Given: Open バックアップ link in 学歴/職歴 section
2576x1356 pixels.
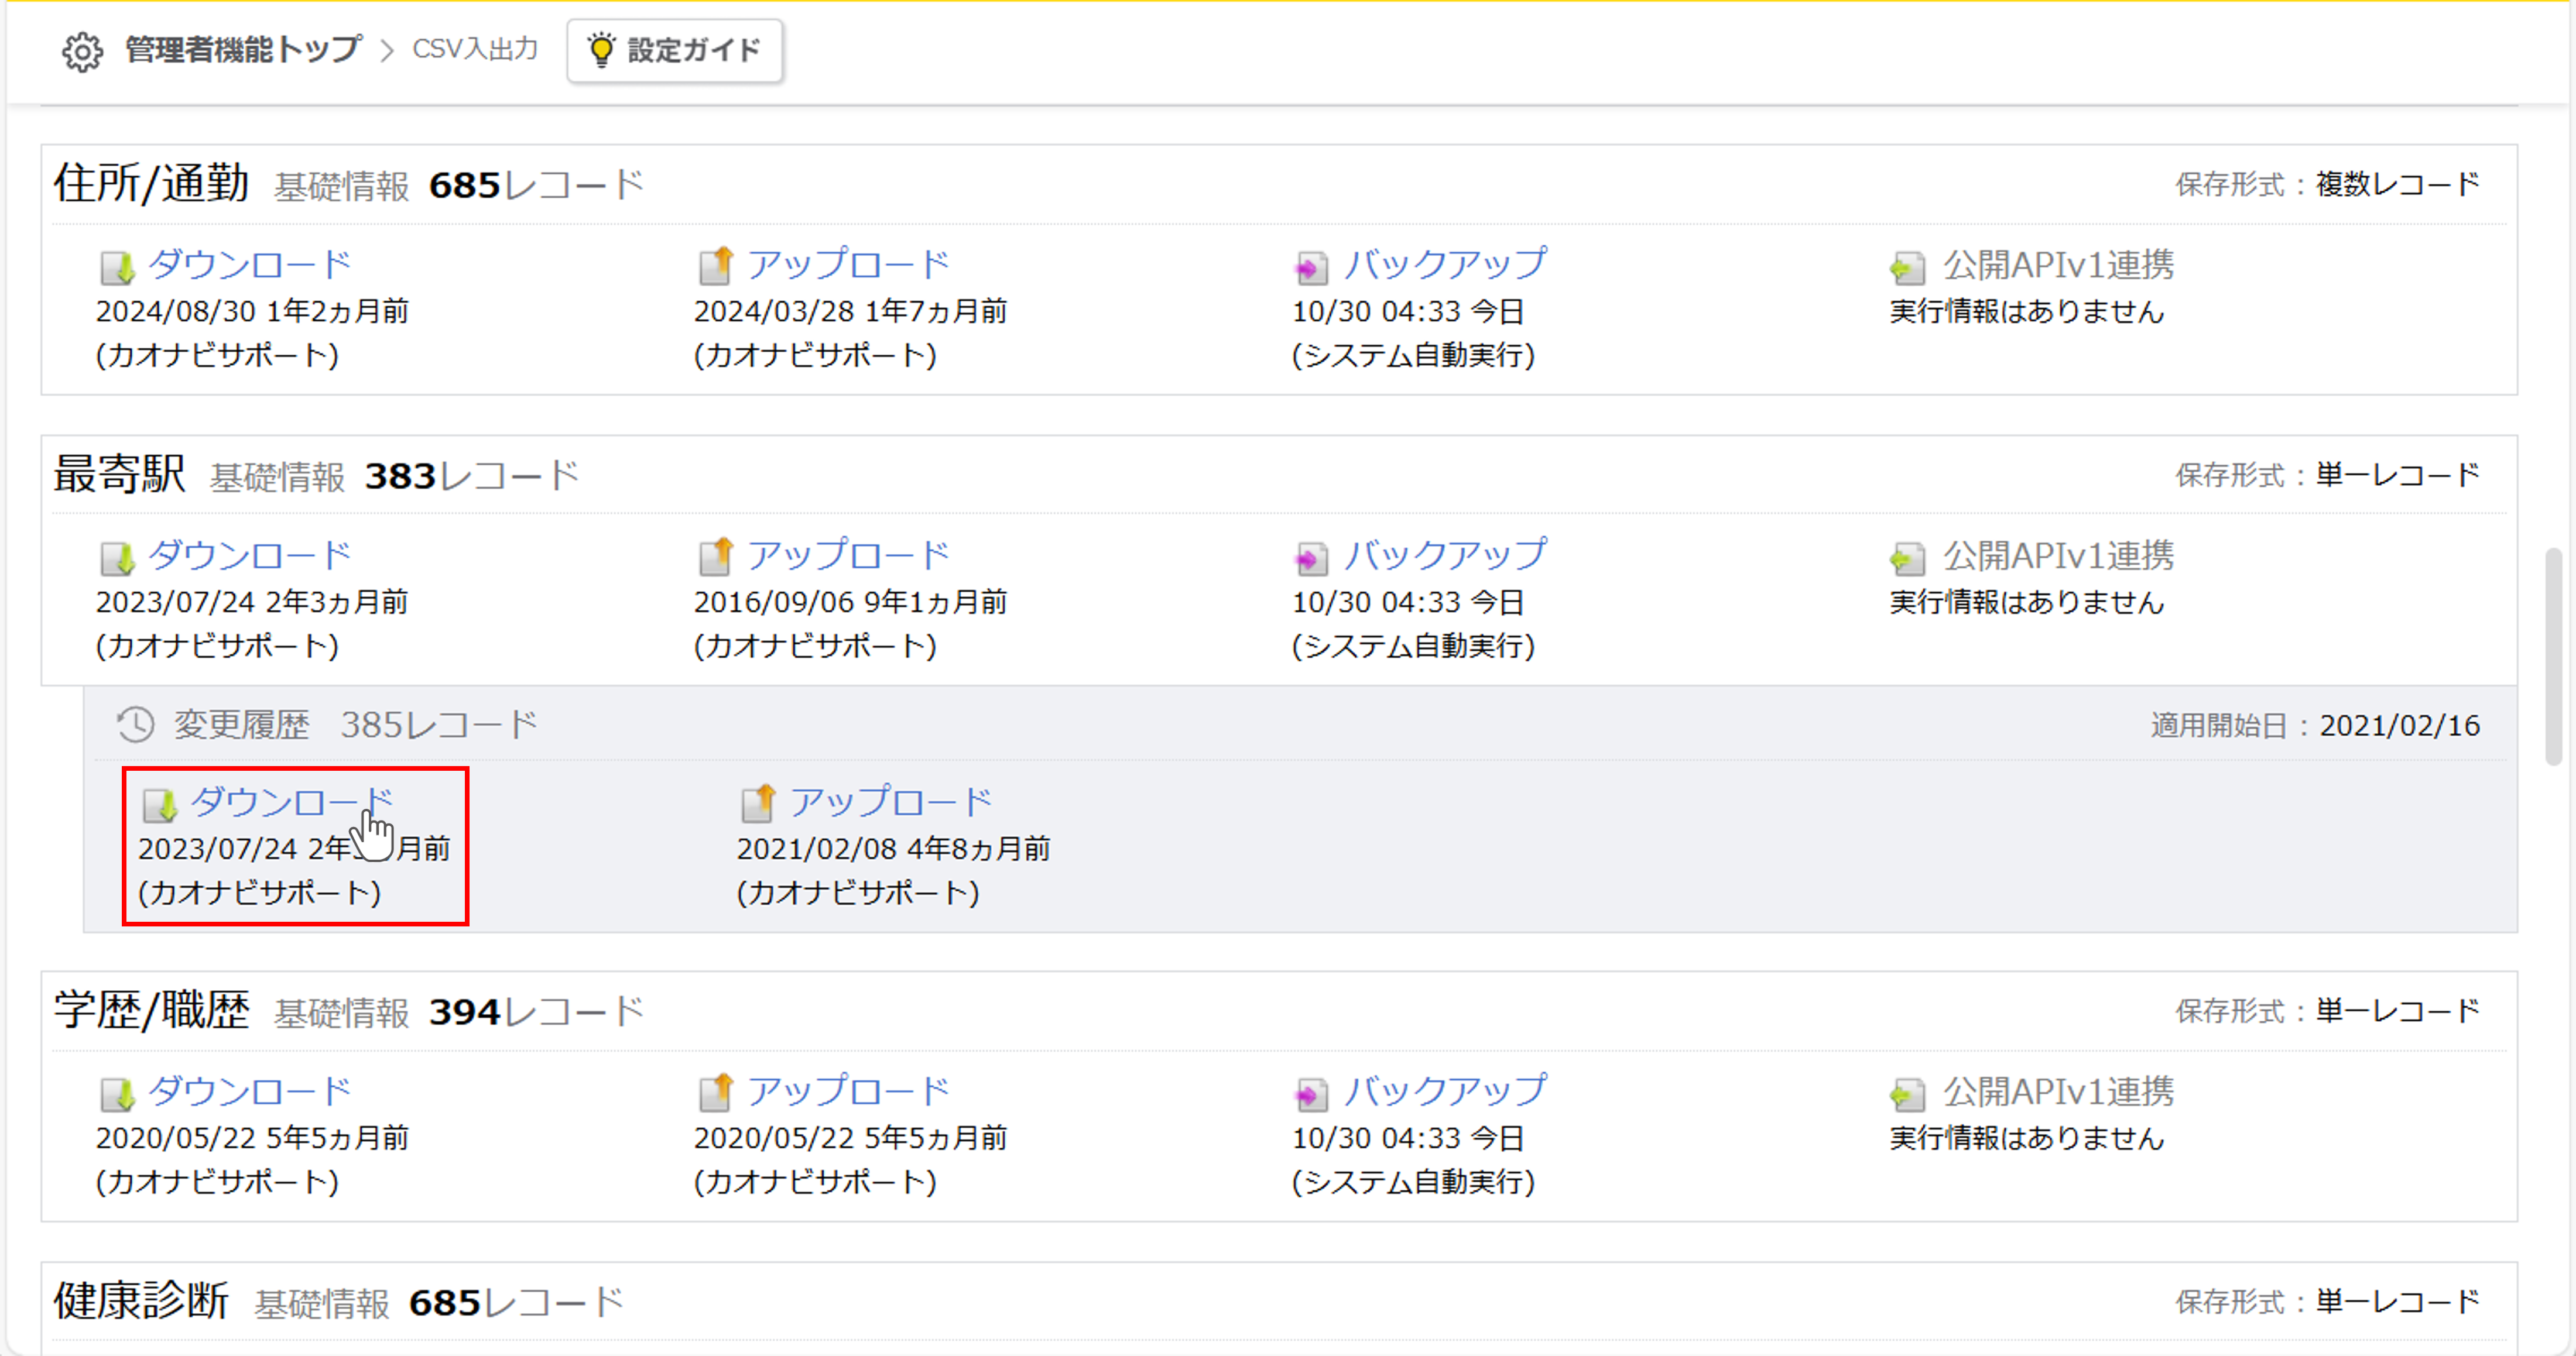Looking at the screenshot, I should point(1445,1091).
